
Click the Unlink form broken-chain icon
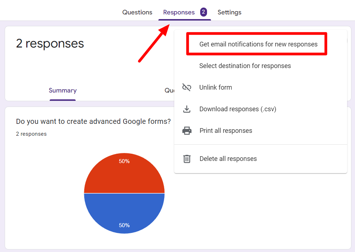tap(187, 87)
